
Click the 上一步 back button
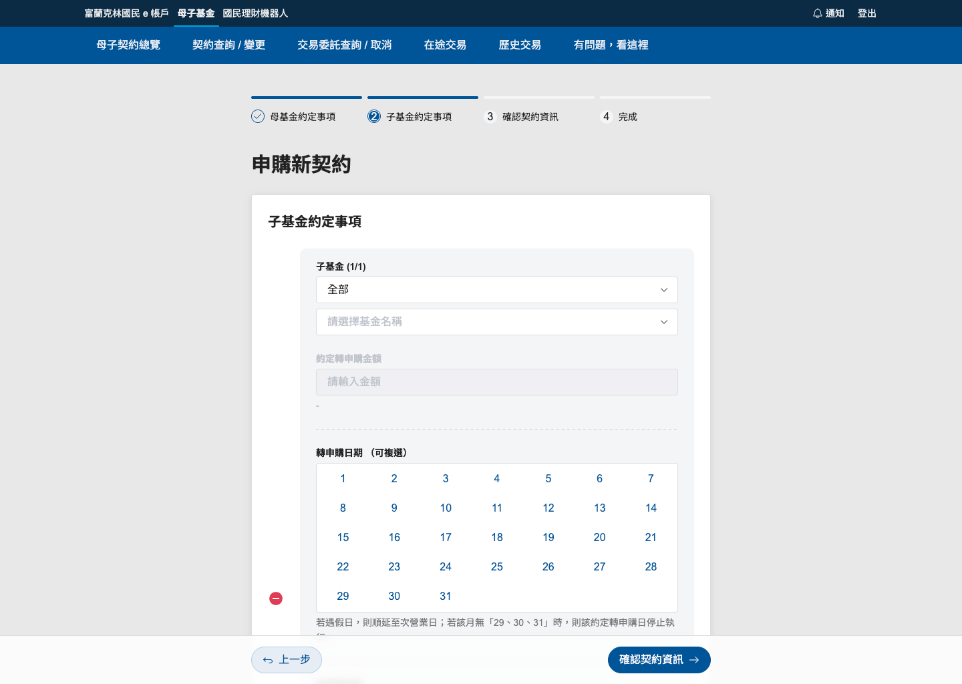coord(287,660)
